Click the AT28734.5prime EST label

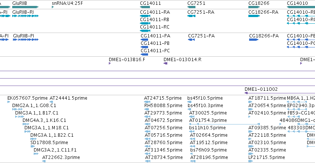point(164,157)
